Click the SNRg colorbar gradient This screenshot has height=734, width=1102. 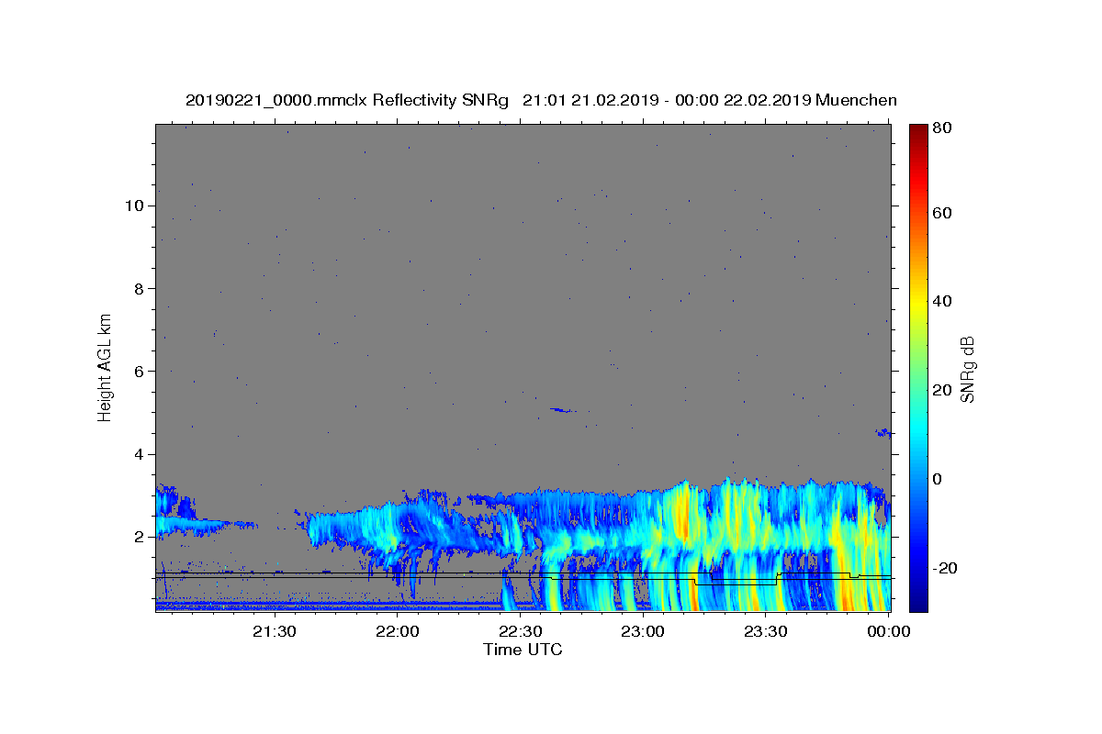pyautogui.click(x=918, y=368)
